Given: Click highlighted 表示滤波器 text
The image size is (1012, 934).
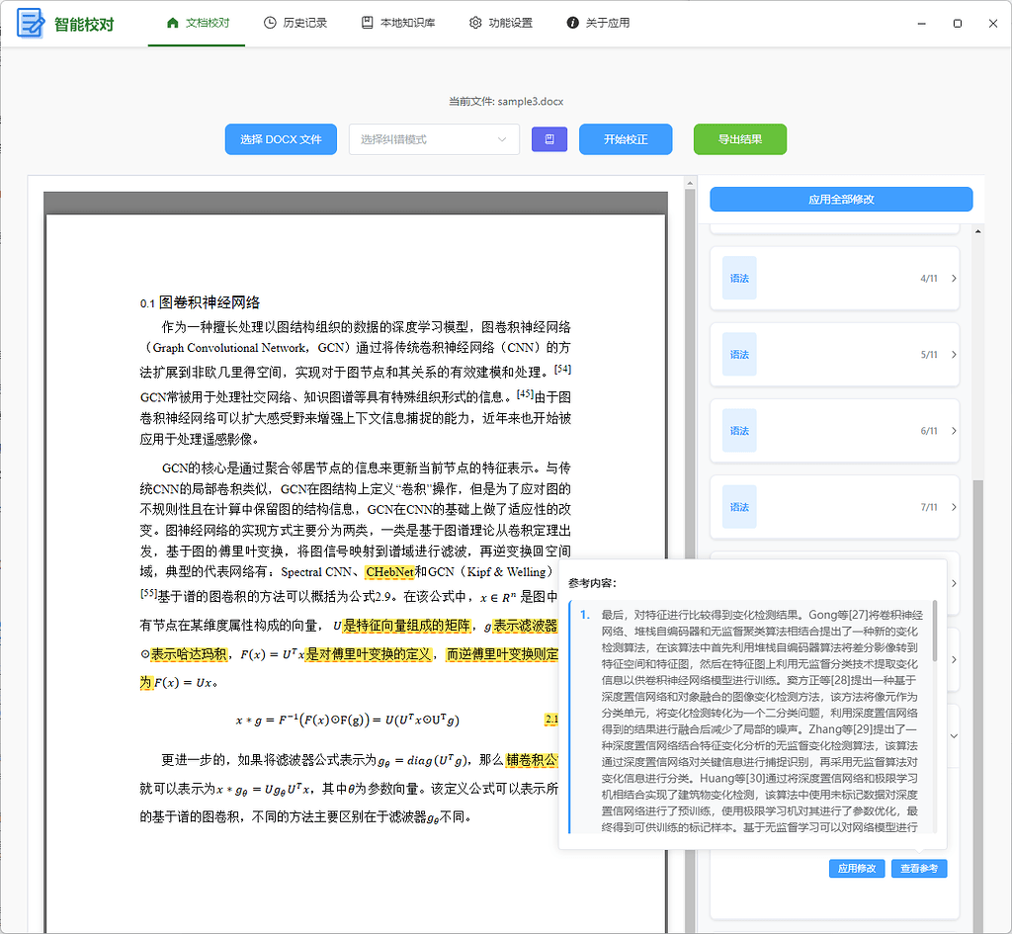Looking at the screenshot, I should (526, 626).
